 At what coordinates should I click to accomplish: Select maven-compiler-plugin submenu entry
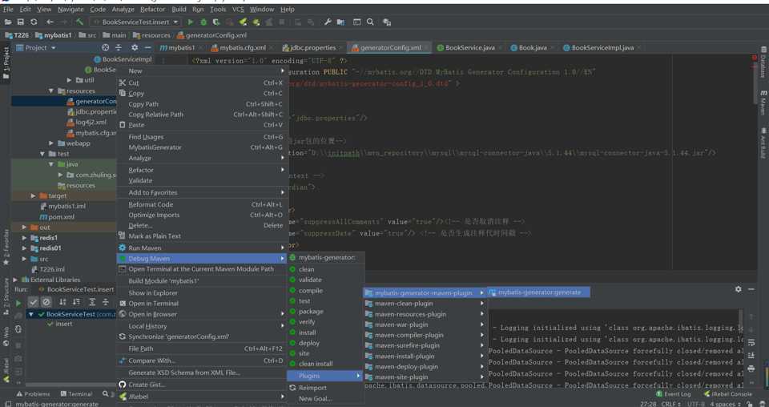[x=425, y=335]
